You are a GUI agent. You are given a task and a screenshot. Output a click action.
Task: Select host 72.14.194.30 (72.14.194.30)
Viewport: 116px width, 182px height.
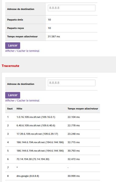click(x=33, y=159)
